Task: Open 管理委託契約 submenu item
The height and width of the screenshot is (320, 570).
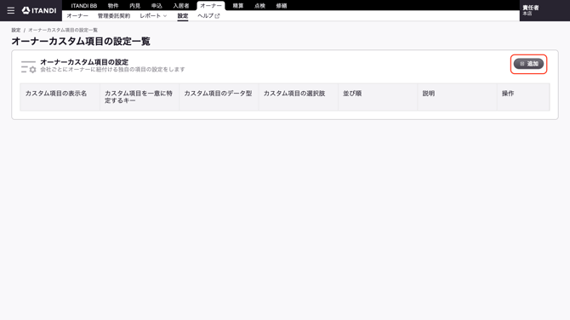Action: pyautogui.click(x=114, y=16)
